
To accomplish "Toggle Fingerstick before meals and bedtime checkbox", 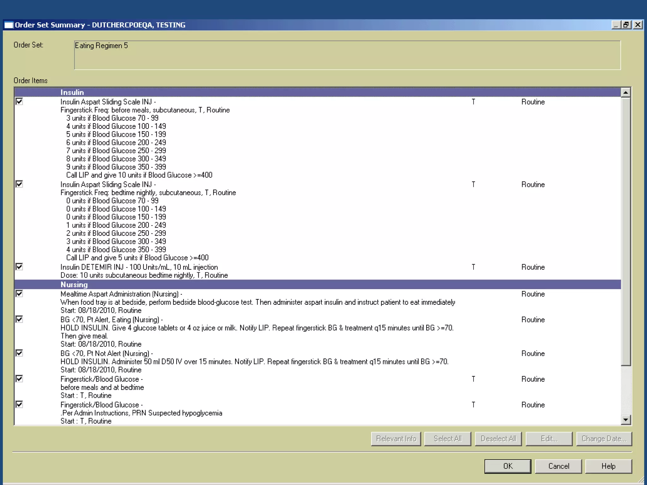I will point(19,379).
